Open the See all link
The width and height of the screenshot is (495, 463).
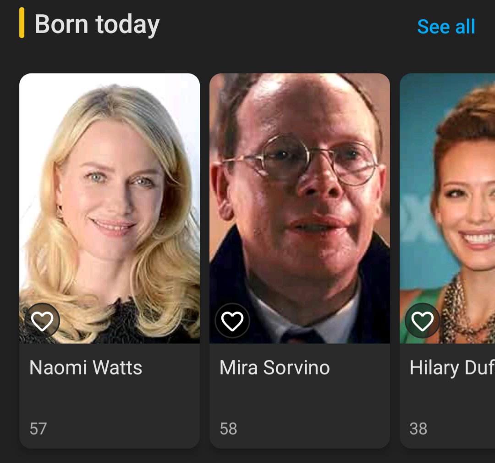[x=446, y=26]
